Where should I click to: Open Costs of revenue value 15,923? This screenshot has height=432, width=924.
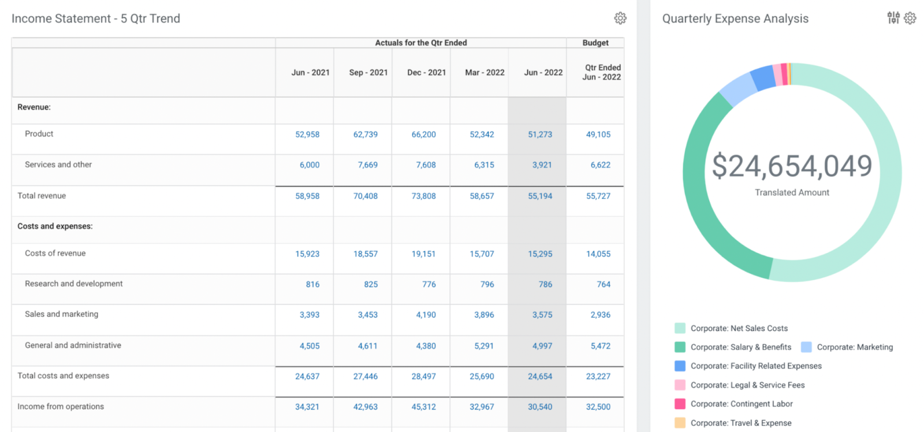tap(307, 254)
